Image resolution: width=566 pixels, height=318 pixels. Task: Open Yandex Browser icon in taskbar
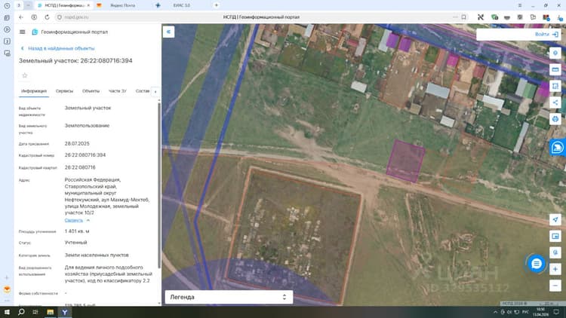click(65, 312)
